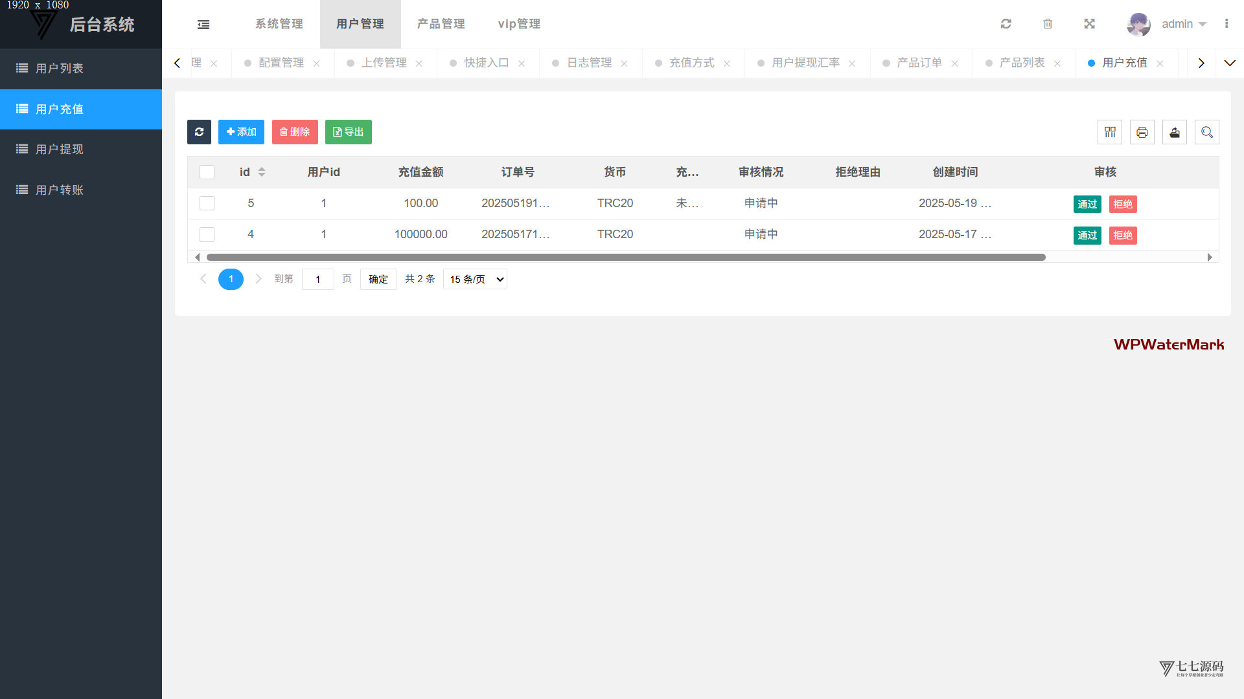Viewport: 1244px width, 699px height.
Task: Click the refresh icon in the top header
Action: [1006, 24]
